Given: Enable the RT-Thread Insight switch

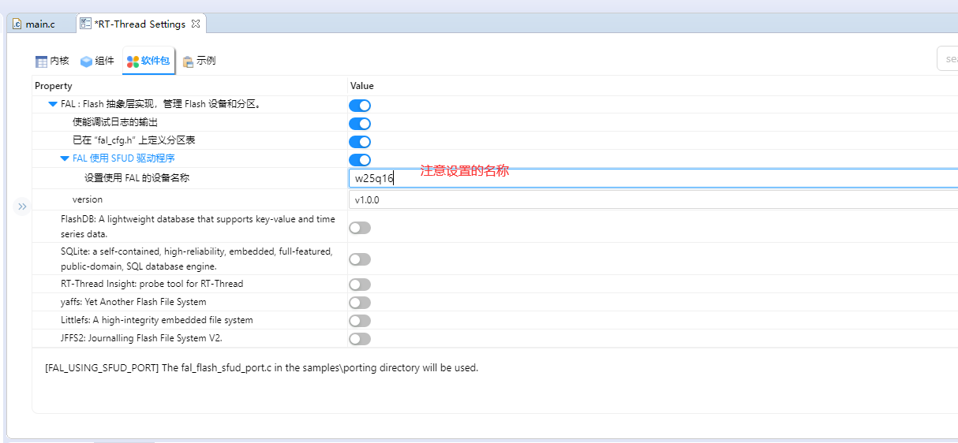Looking at the screenshot, I should click(360, 285).
